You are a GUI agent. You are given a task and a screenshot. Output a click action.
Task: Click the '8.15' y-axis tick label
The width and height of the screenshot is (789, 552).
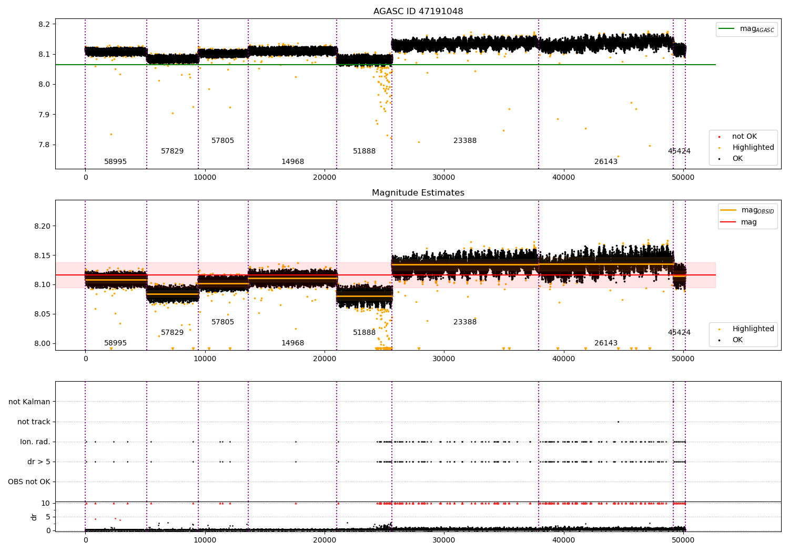[x=42, y=255]
